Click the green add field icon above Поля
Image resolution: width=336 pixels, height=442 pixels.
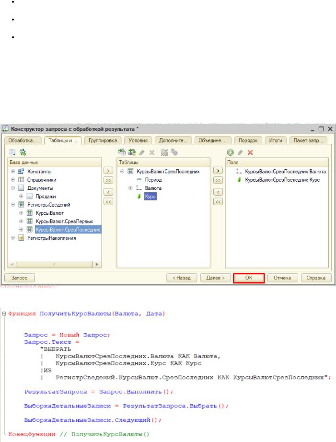pyautogui.click(x=230, y=152)
